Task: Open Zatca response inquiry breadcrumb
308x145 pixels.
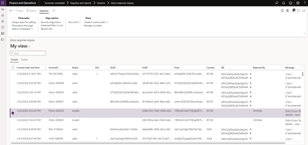Action: tap(122, 3)
